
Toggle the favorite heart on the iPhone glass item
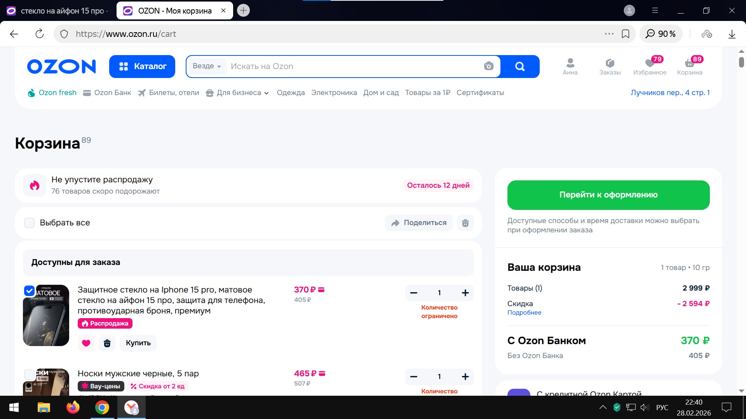click(86, 343)
